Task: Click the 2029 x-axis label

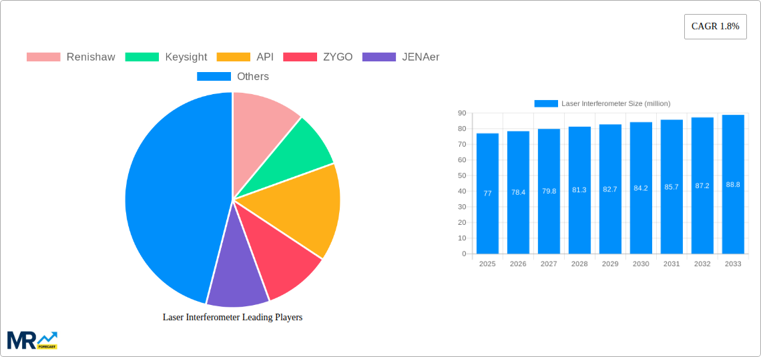Action: tap(611, 264)
